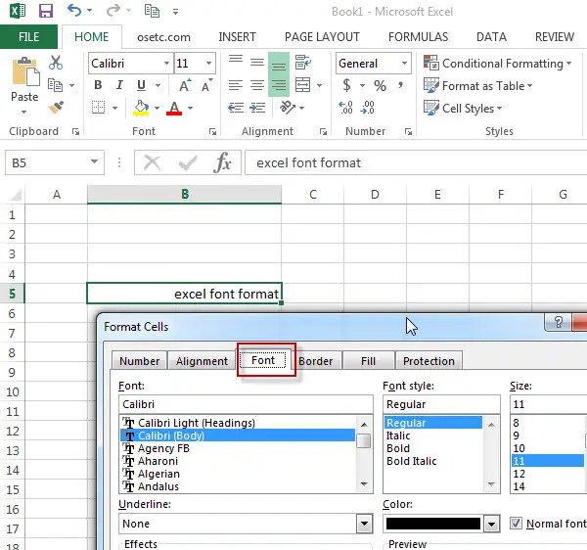Click the black font color swatch
This screenshot has height=550, width=587.
click(x=433, y=524)
